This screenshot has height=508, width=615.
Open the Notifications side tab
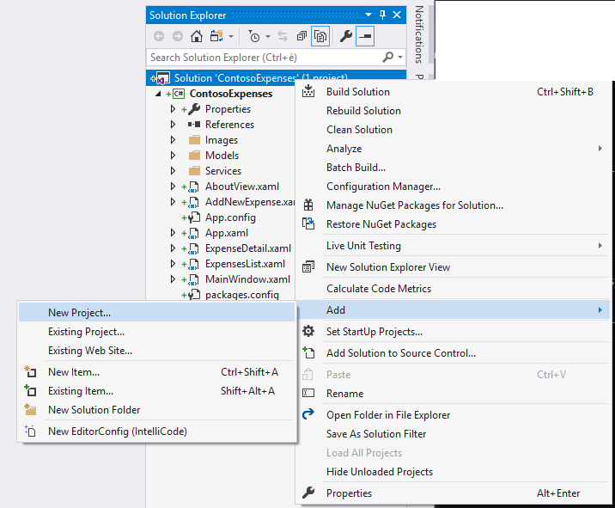[x=419, y=34]
